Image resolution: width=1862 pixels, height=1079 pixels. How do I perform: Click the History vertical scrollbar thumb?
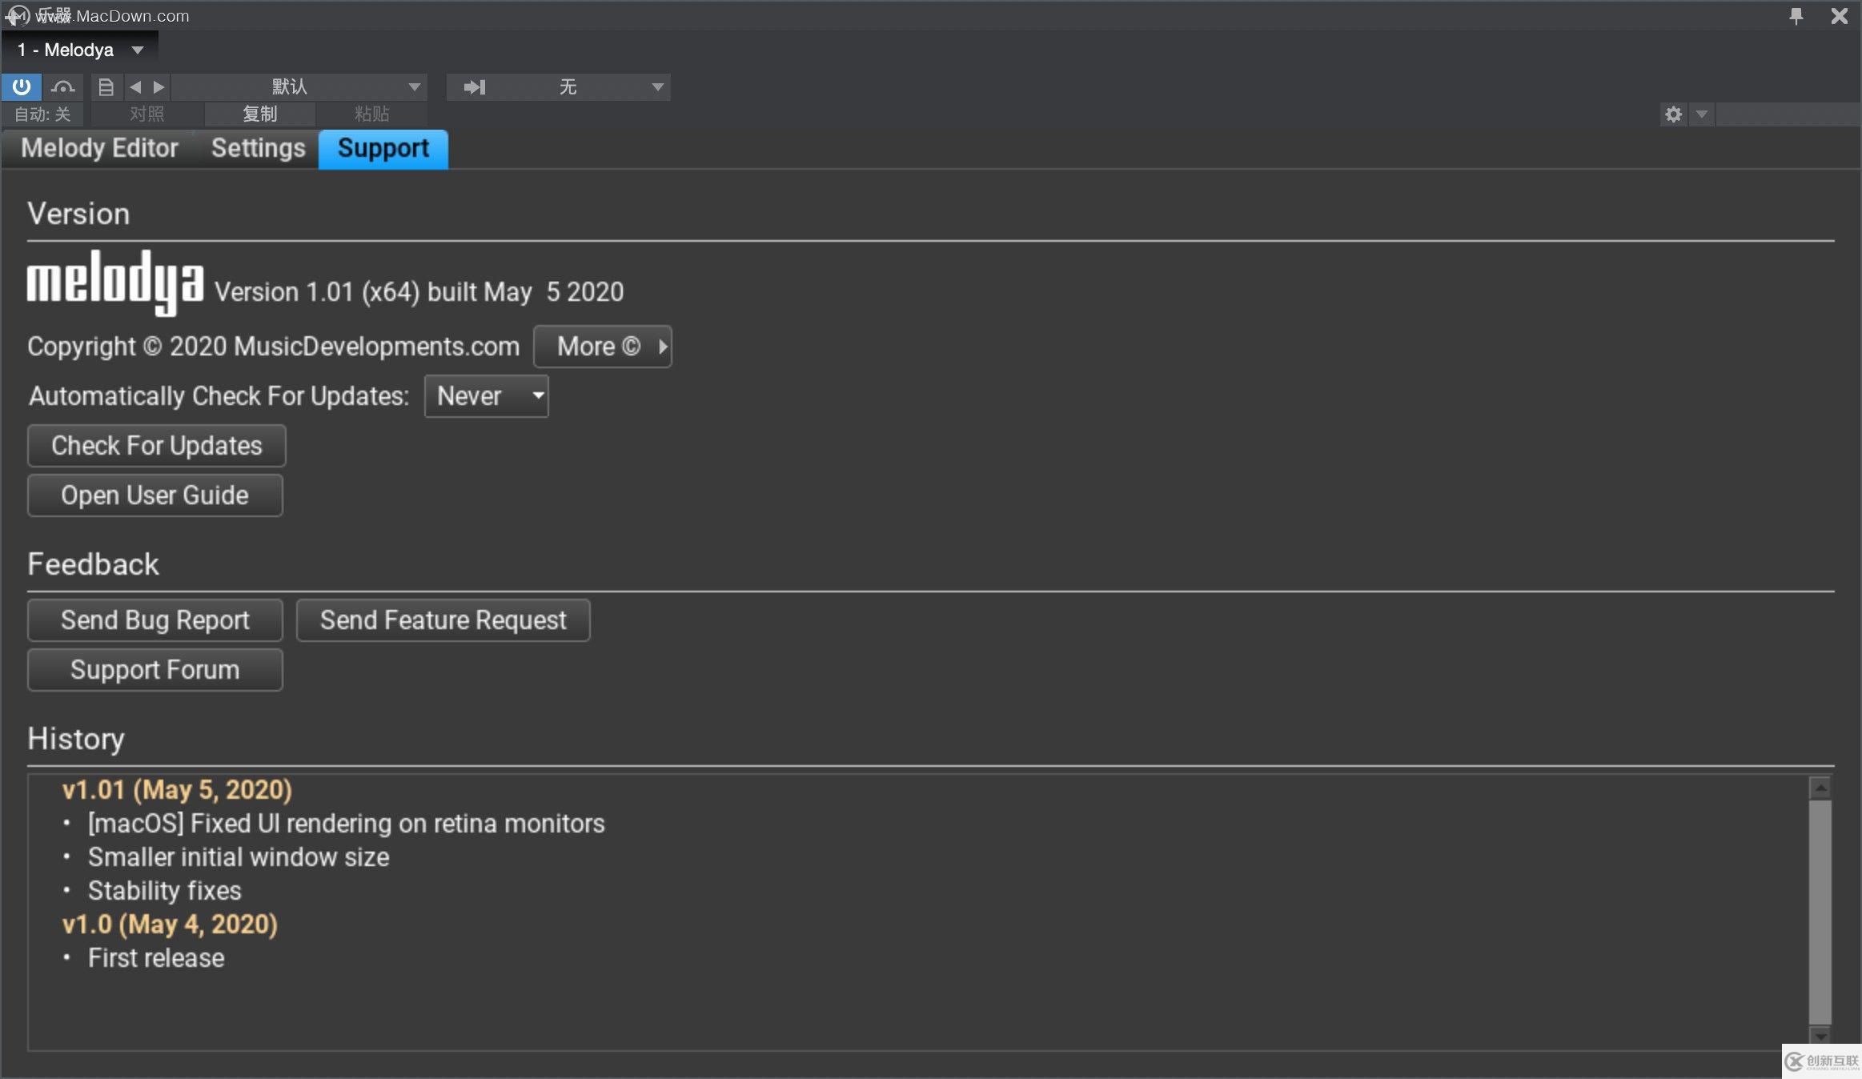click(1820, 913)
